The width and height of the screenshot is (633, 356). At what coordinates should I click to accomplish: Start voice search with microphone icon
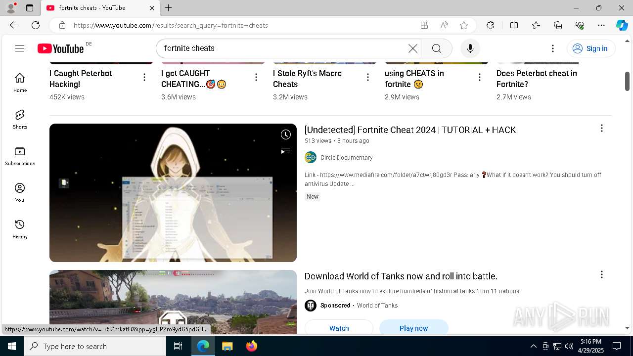click(470, 48)
